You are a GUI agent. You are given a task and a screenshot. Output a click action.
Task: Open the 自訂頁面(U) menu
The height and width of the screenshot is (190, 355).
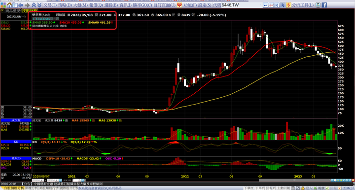click(164, 5)
